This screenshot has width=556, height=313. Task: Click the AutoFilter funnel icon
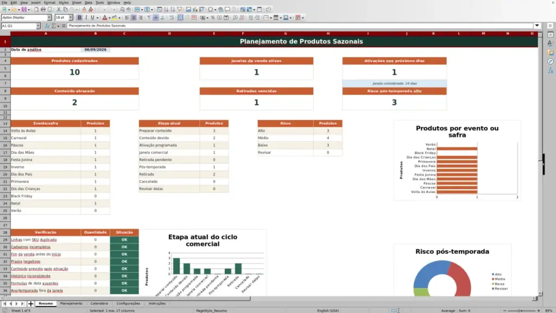[180, 10]
